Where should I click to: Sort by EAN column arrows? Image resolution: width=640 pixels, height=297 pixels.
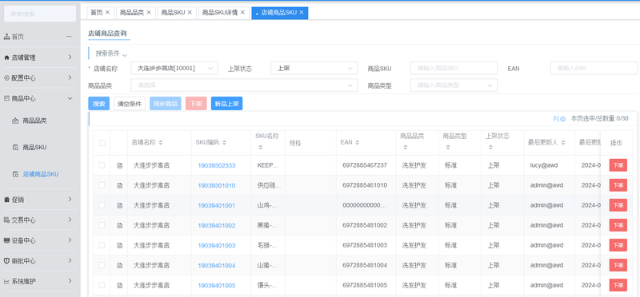coord(357,143)
